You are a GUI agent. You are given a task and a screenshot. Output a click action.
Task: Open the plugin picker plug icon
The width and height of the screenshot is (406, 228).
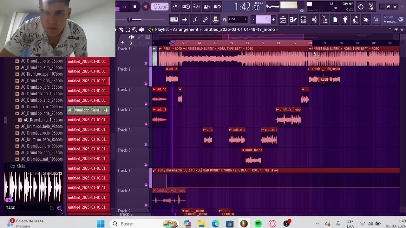point(345,20)
